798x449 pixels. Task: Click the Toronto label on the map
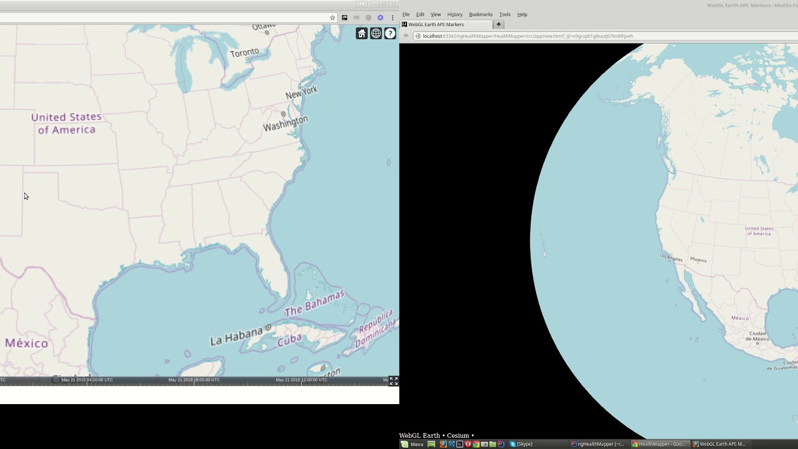pos(244,53)
